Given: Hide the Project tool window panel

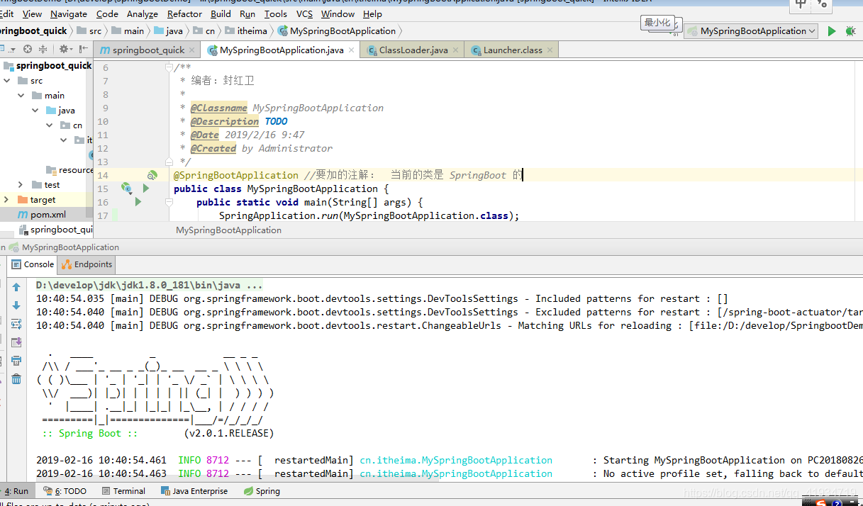Looking at the screenshot, I should coord(83,50).
